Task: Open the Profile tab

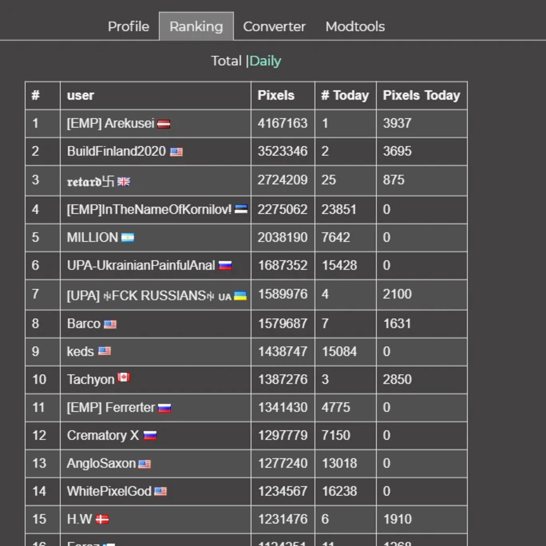Action: click(129, 26)
